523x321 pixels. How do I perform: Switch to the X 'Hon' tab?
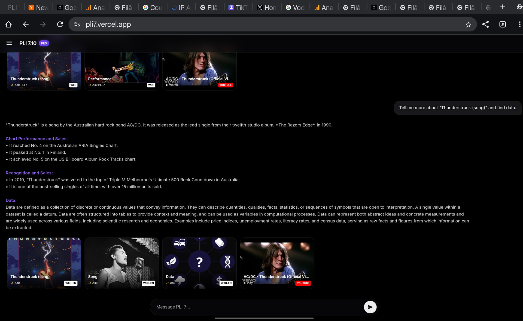coord(267,7)
